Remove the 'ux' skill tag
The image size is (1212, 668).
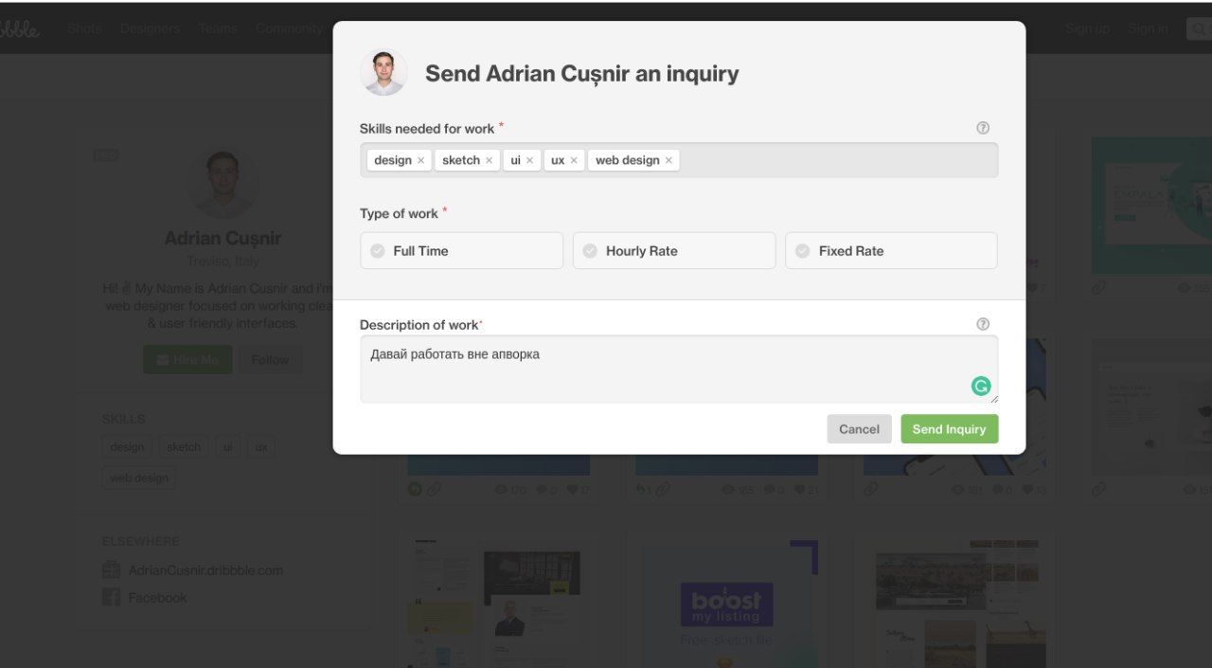coord(574,160)
